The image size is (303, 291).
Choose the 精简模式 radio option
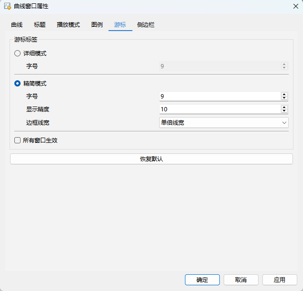(18, 84)
